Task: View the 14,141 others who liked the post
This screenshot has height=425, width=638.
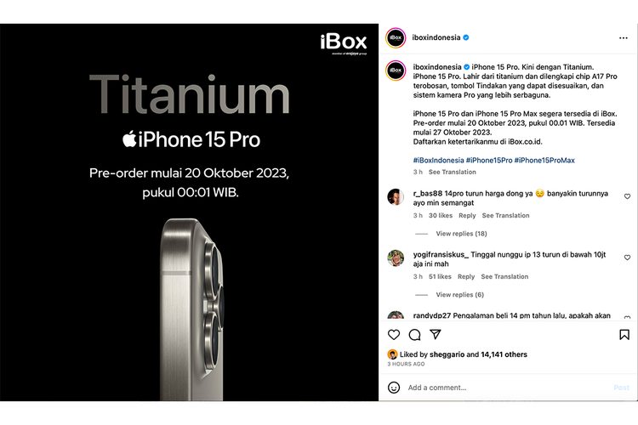Action: pos(504,354)
